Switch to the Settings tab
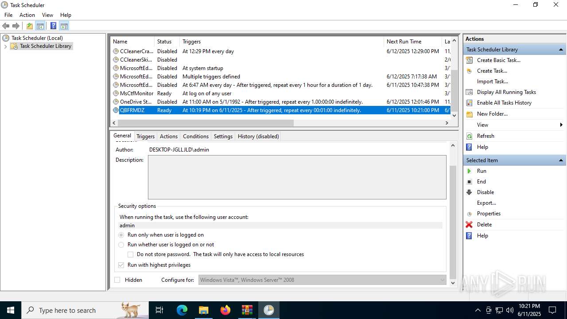 click(x=223, y=136)
